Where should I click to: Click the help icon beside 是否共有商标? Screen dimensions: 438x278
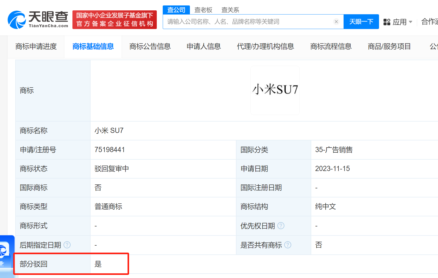[288, 245]
